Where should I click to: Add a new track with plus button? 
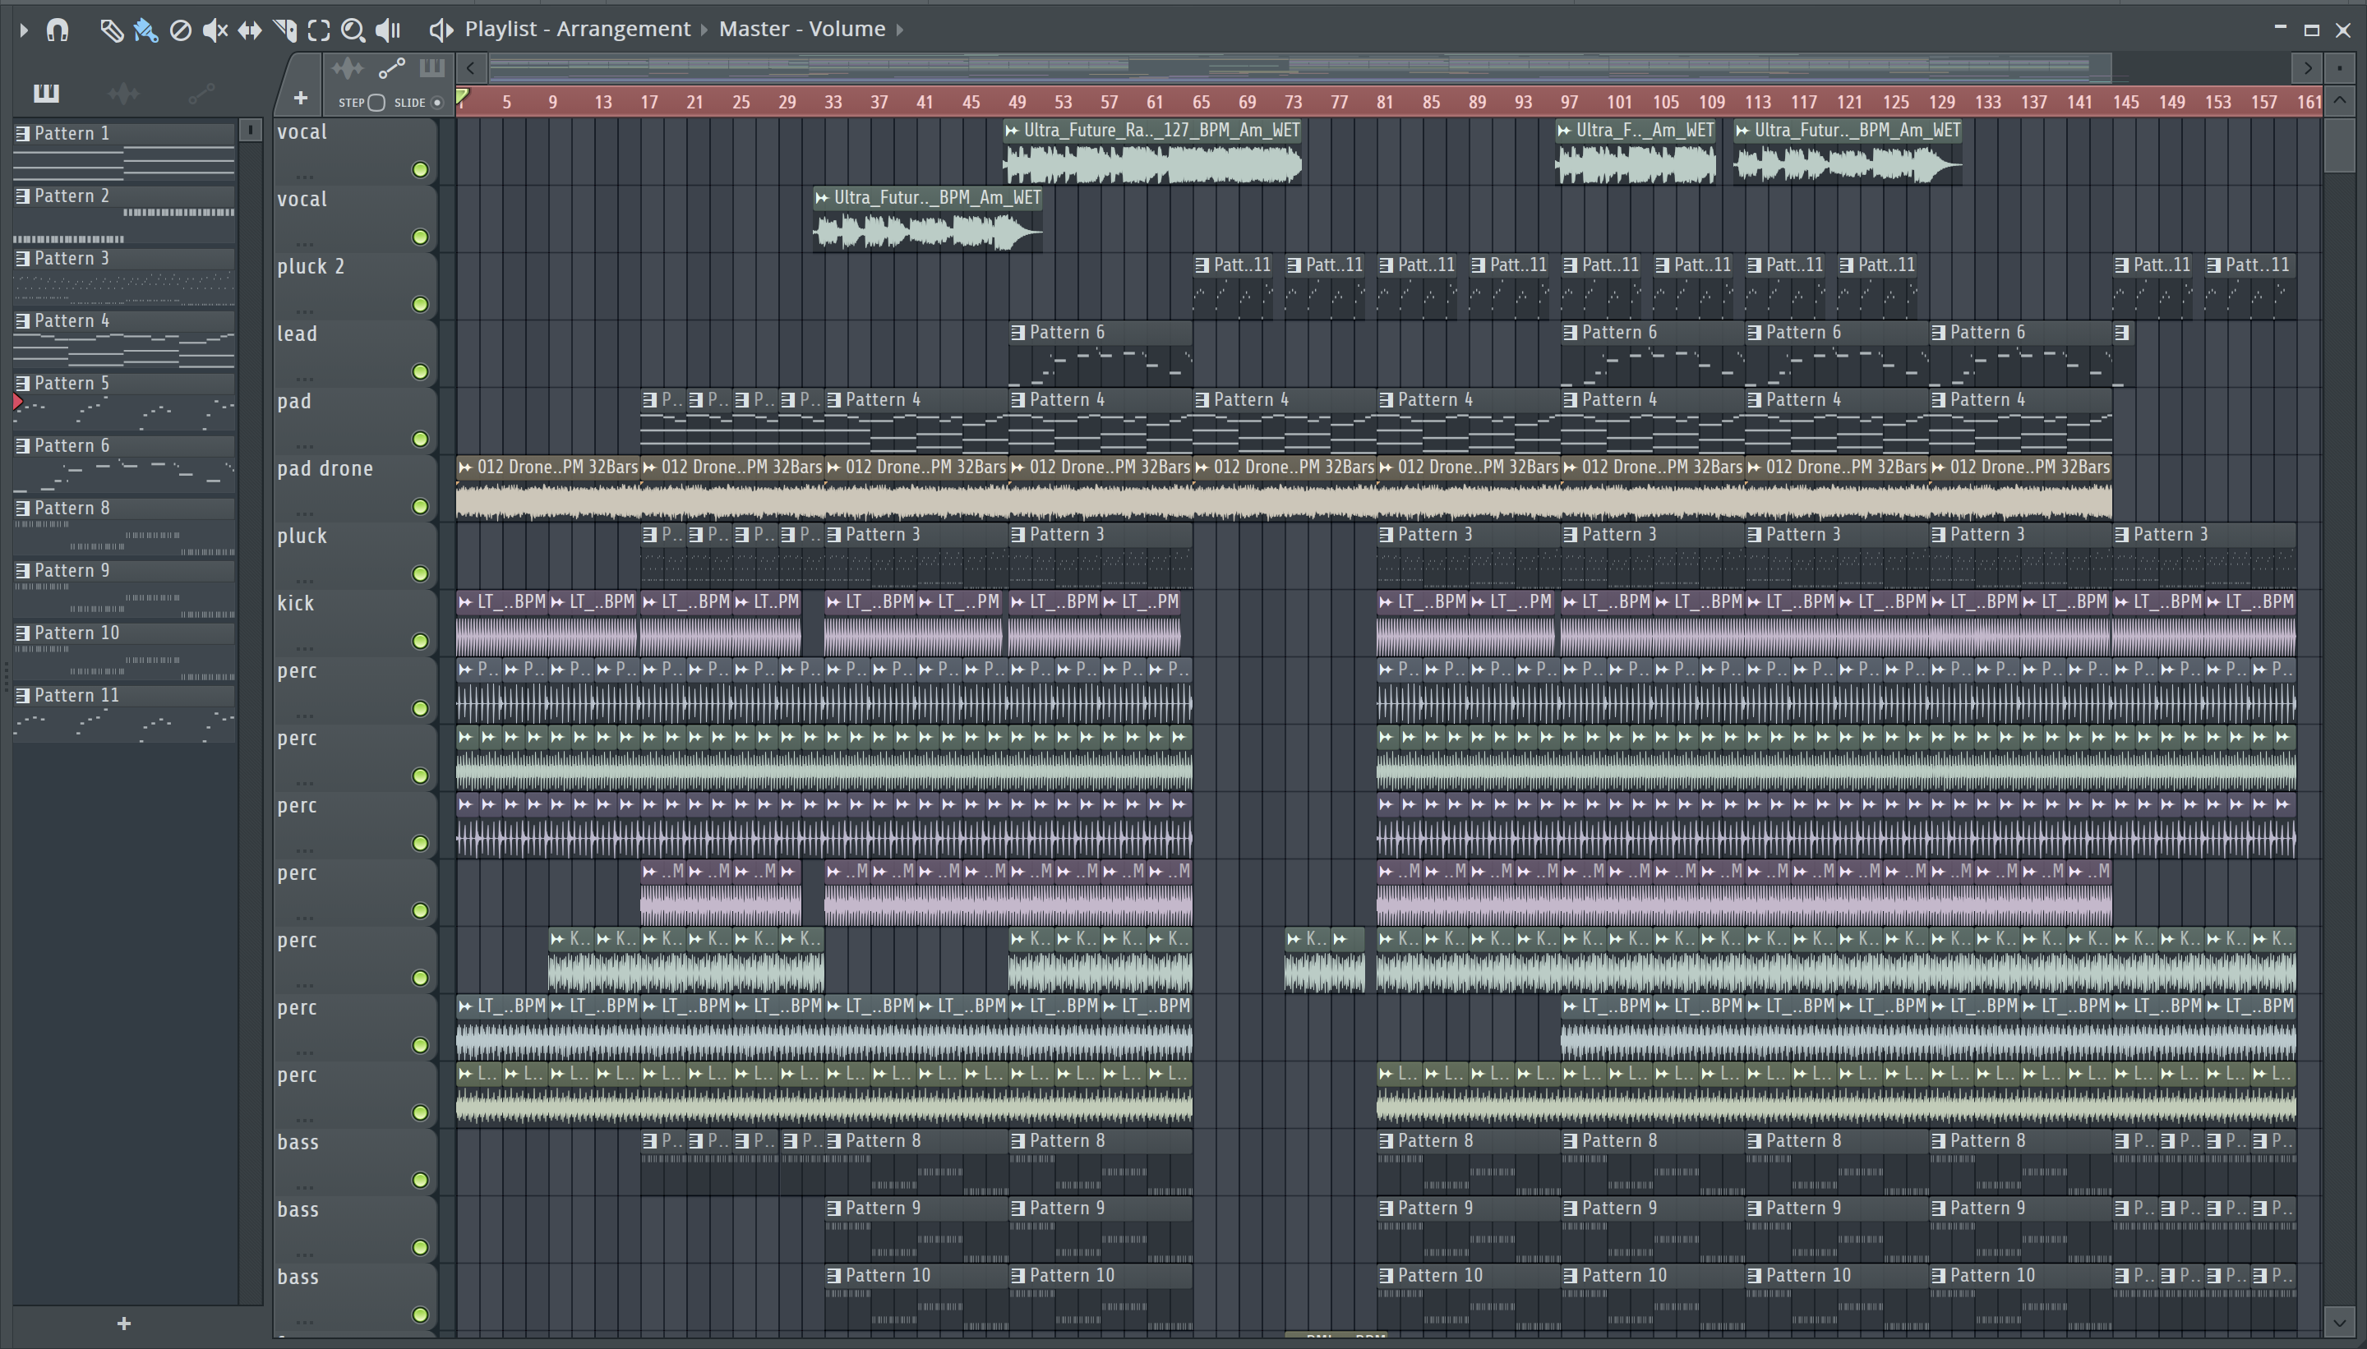(300, 99)
